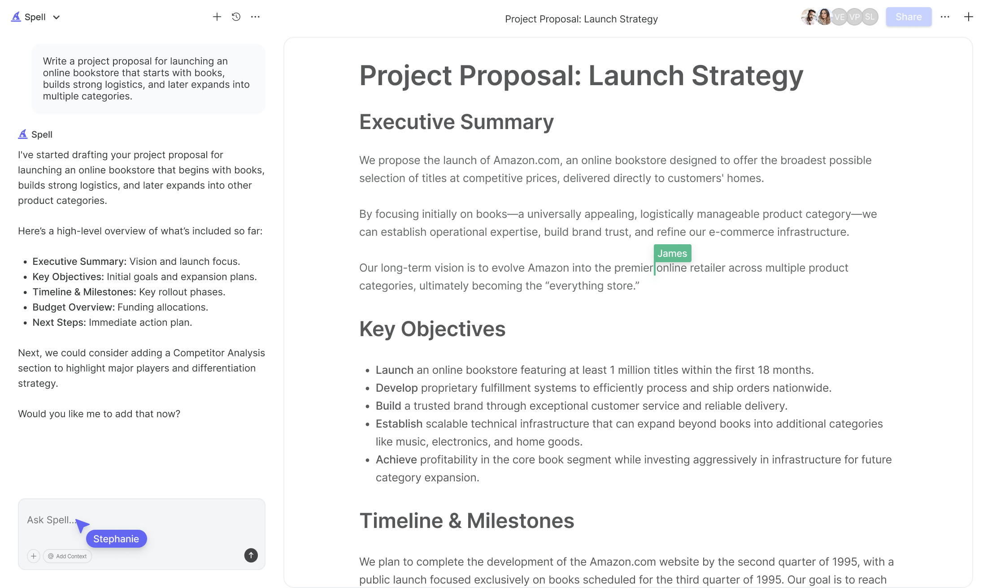This screenshot has height=588, width=983.
Task: Click the Spell response author icon
Action: [x=23, y=134]
